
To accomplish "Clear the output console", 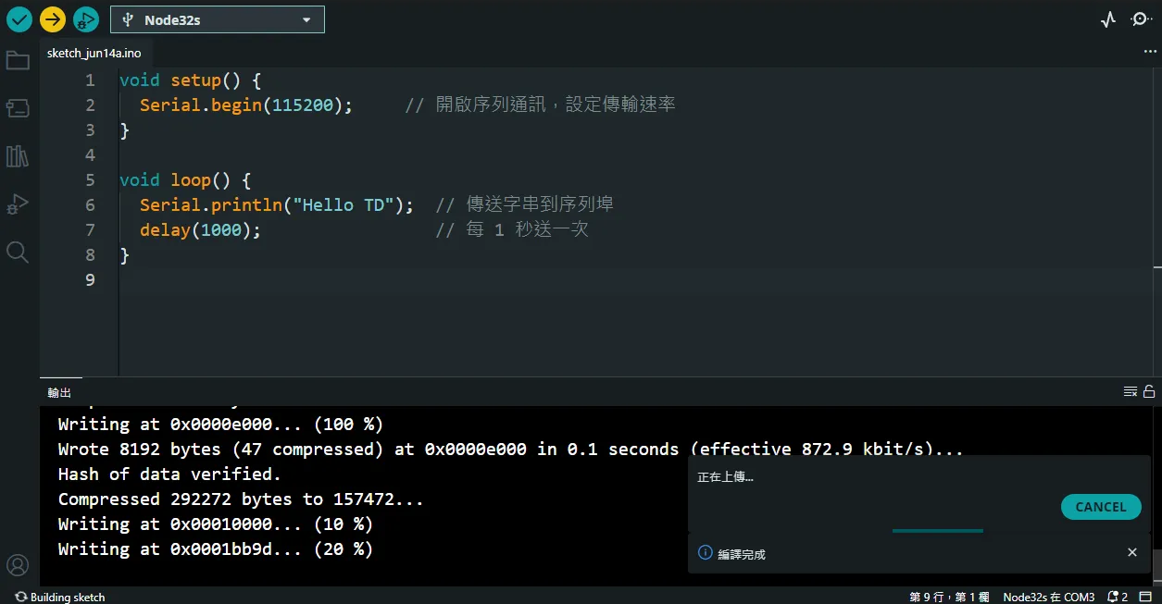I will pos(1130,391).
